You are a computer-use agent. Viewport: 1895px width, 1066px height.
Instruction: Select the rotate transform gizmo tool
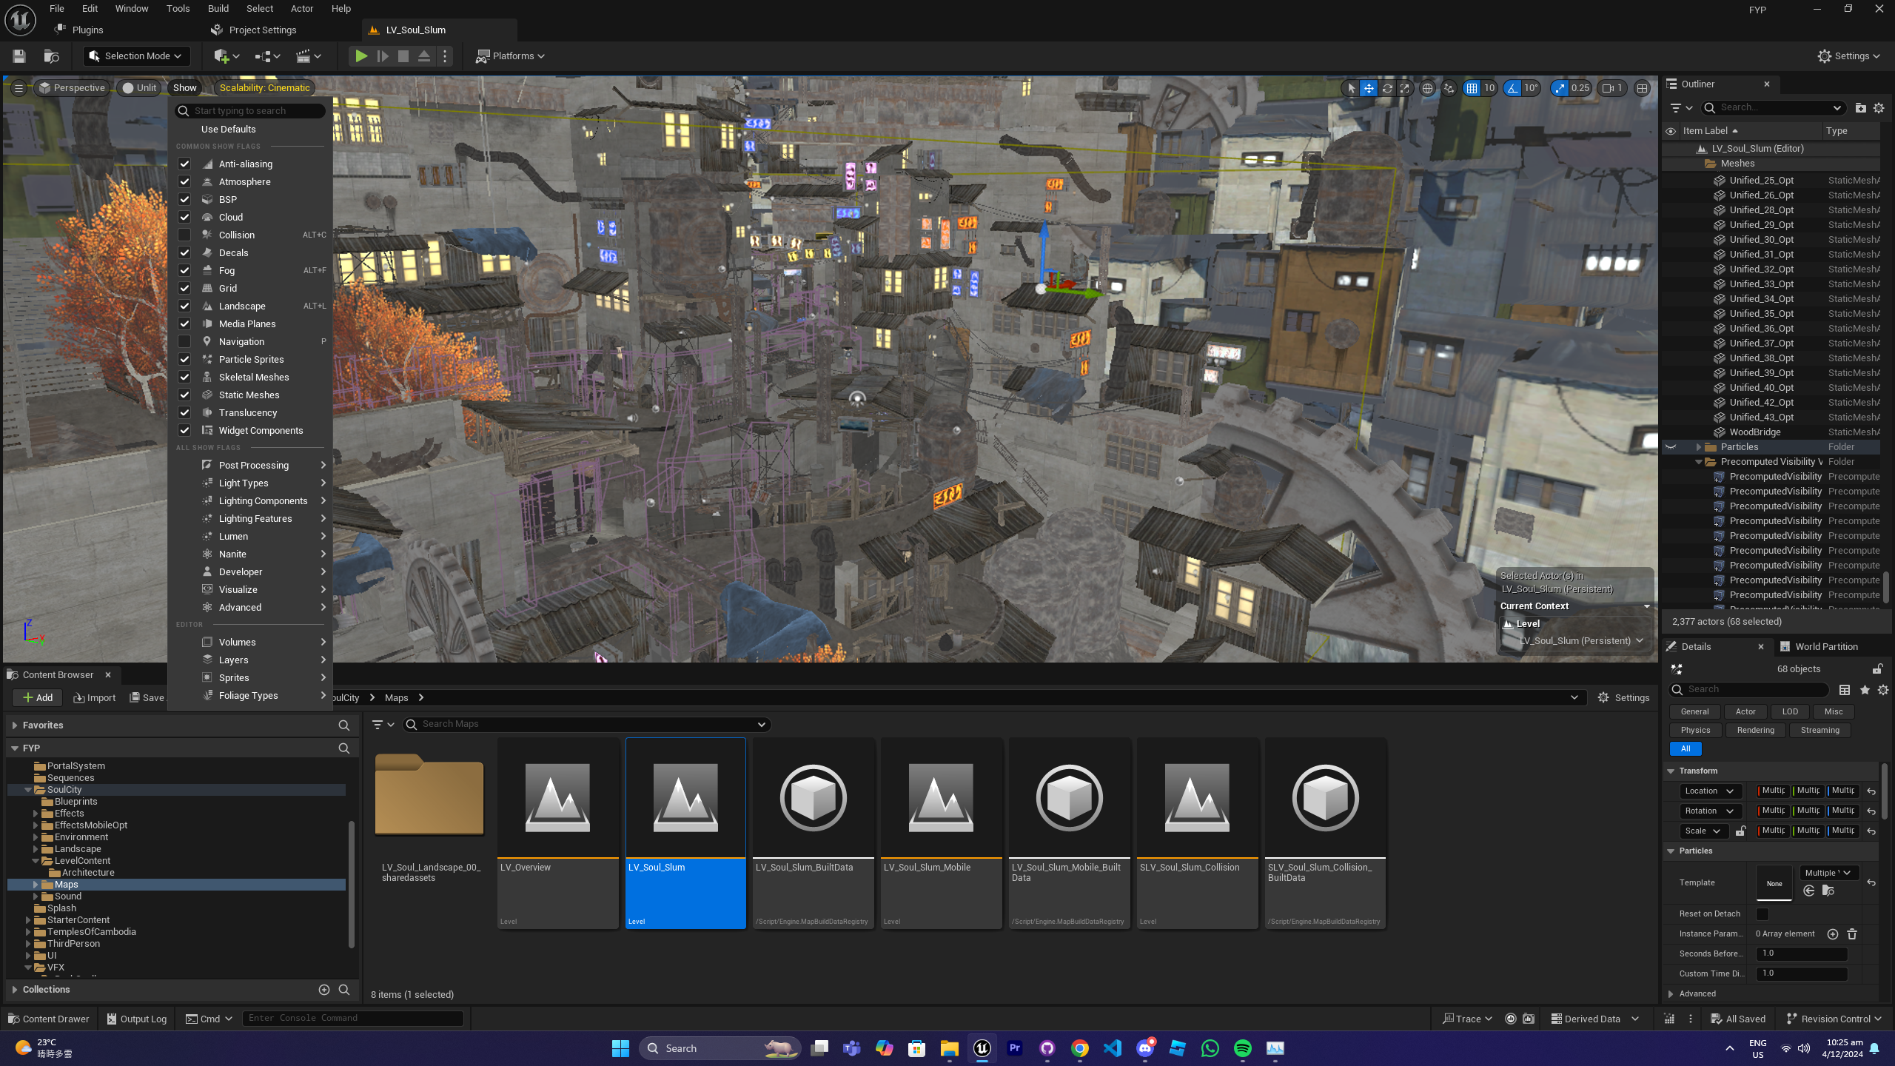click(x=1386, y=88)
